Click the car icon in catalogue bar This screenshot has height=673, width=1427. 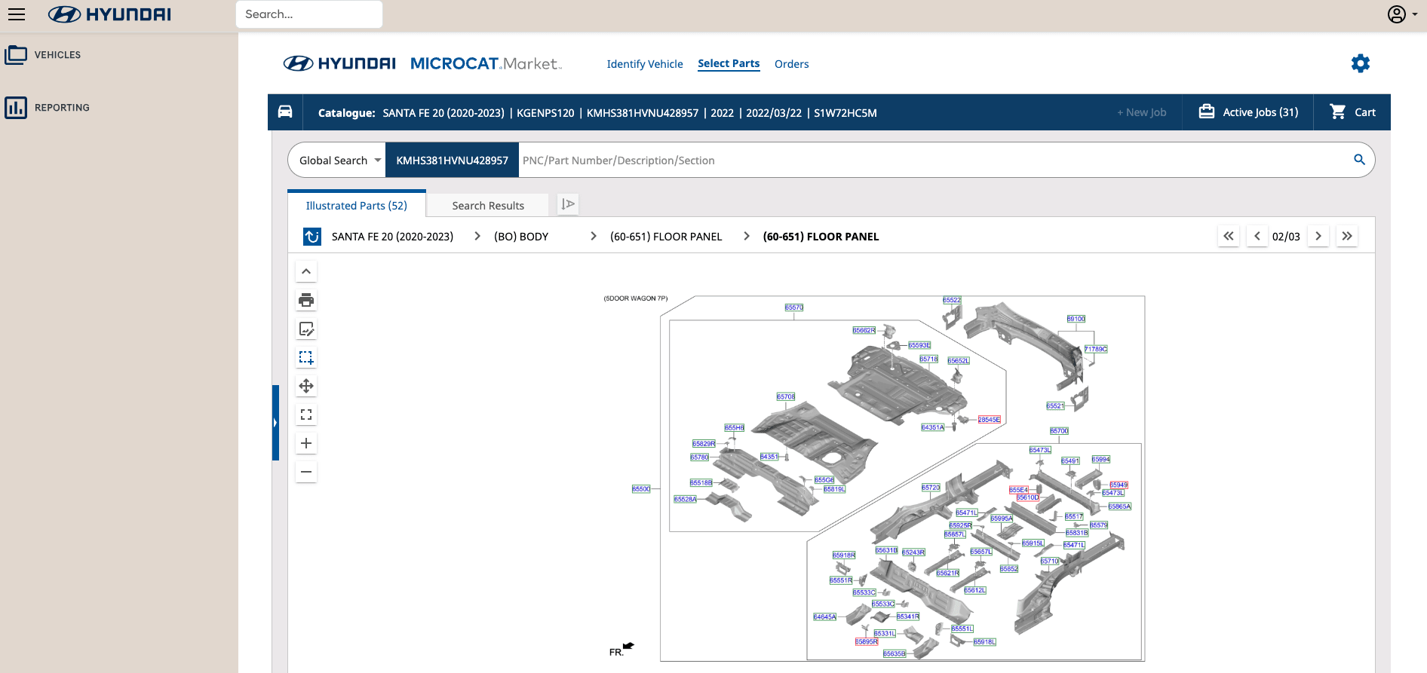tap(285, 112)
